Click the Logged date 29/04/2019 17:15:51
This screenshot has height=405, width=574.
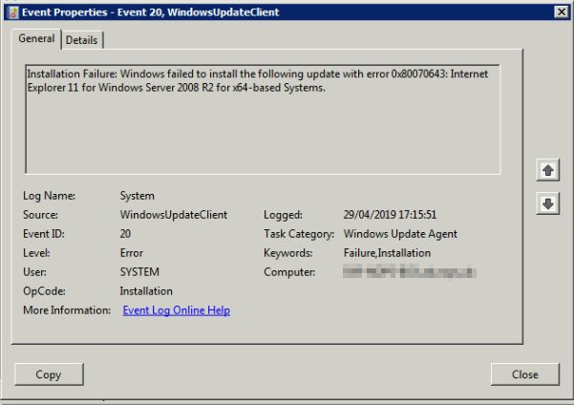pos(390,215)
